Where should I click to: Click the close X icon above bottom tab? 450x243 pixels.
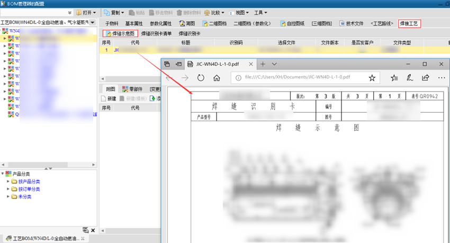tap(93, 230)
